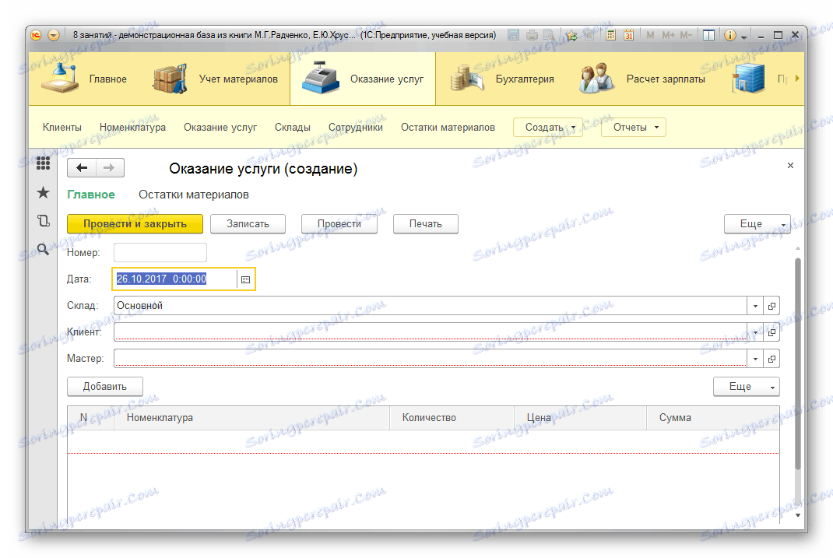Switch to Расчет зарплаты section
Image resolution: width=833 pixels, height=558 pixels.
(x=641, y=79)
